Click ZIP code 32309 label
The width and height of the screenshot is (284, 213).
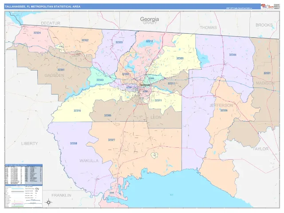180,58
